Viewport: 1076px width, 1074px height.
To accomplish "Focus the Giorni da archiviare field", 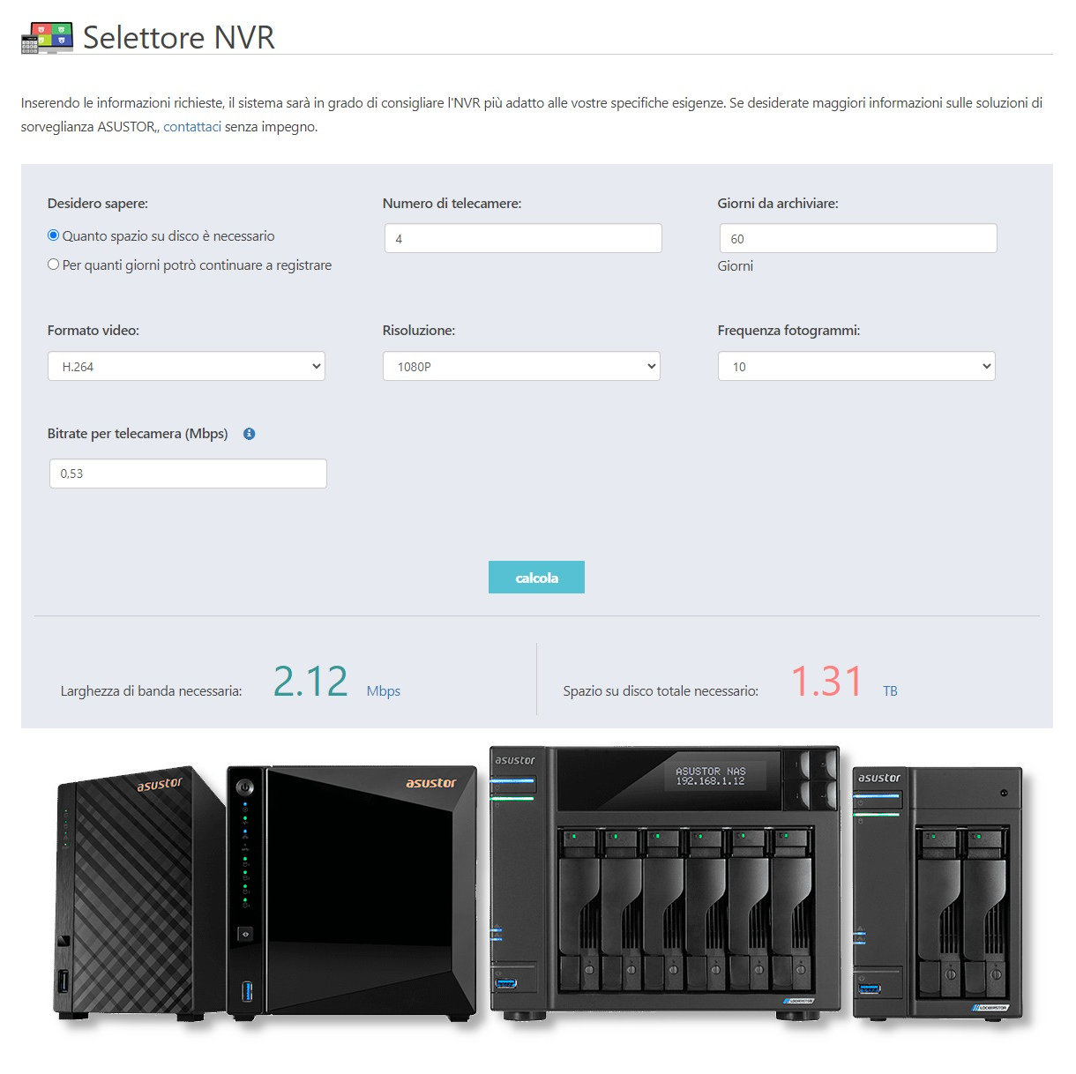I will click(x=858, y=238).
